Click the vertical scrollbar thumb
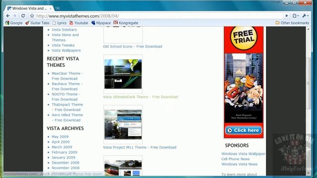317x178 pixels. pos(308,83)
